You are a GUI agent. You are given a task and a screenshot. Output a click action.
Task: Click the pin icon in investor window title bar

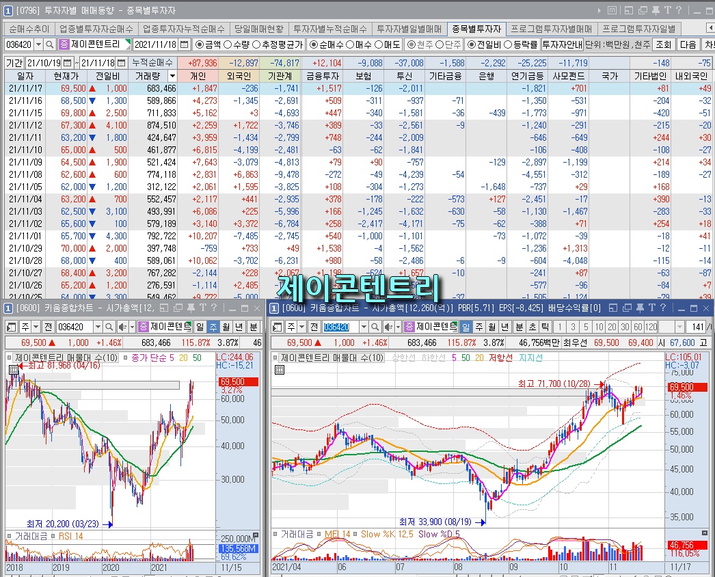656,10
